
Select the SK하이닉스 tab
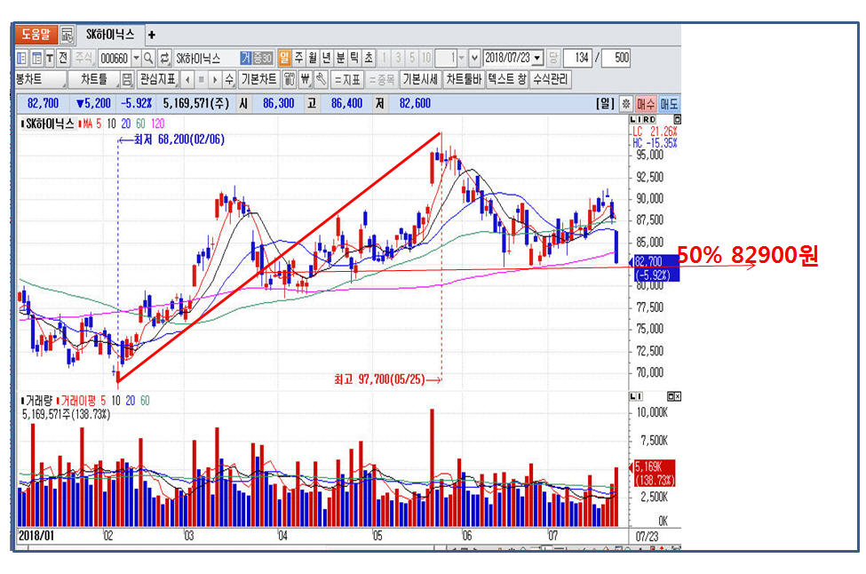coord(110,35)
